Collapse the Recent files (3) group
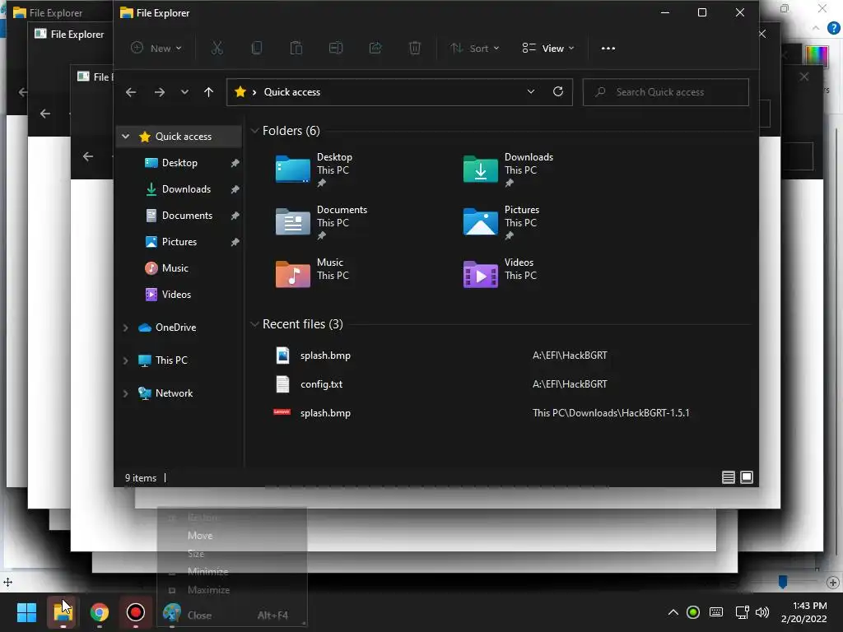The height and width of the screenshot is (632, 843). pos(255,324)
